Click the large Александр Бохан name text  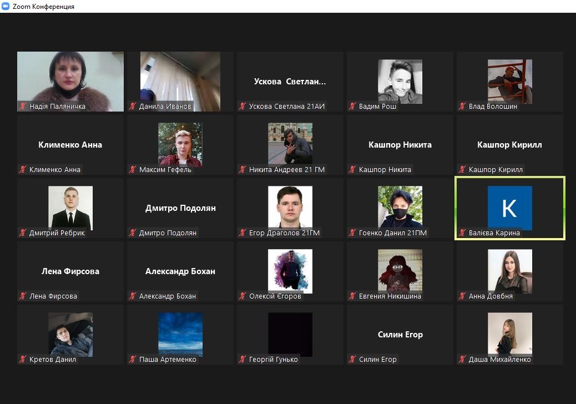coord(180,271)
